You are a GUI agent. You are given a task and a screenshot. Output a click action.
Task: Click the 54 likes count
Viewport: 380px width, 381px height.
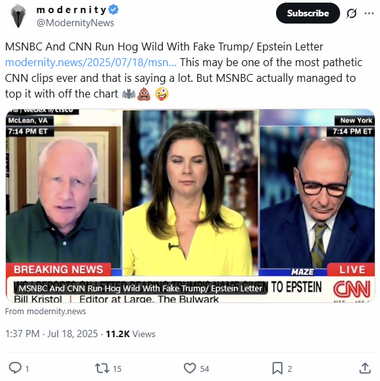[205, 369]
